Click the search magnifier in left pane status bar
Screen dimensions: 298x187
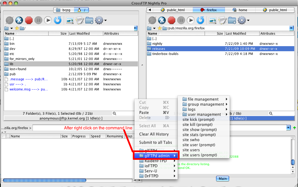coord(114,113)
